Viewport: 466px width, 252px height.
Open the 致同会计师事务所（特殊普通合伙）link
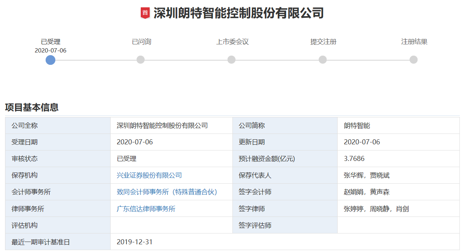(167, 192)
